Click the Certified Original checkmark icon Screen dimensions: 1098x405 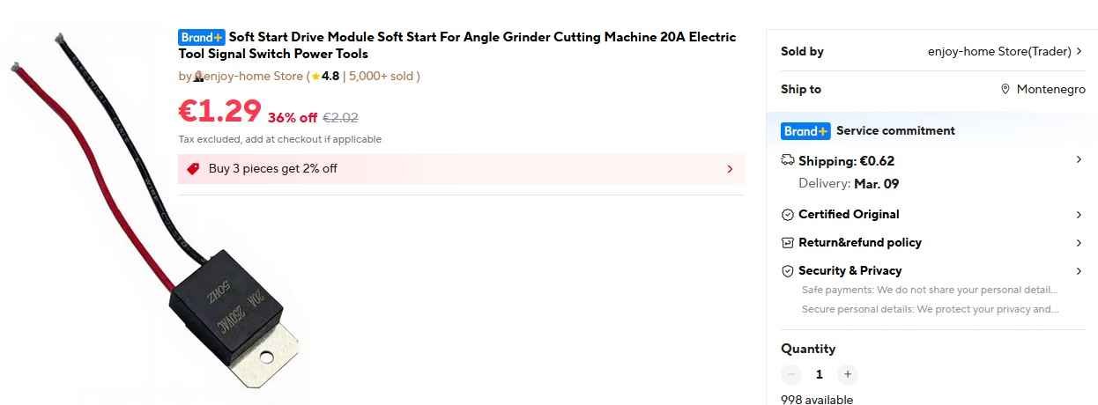tap(788, 215)
